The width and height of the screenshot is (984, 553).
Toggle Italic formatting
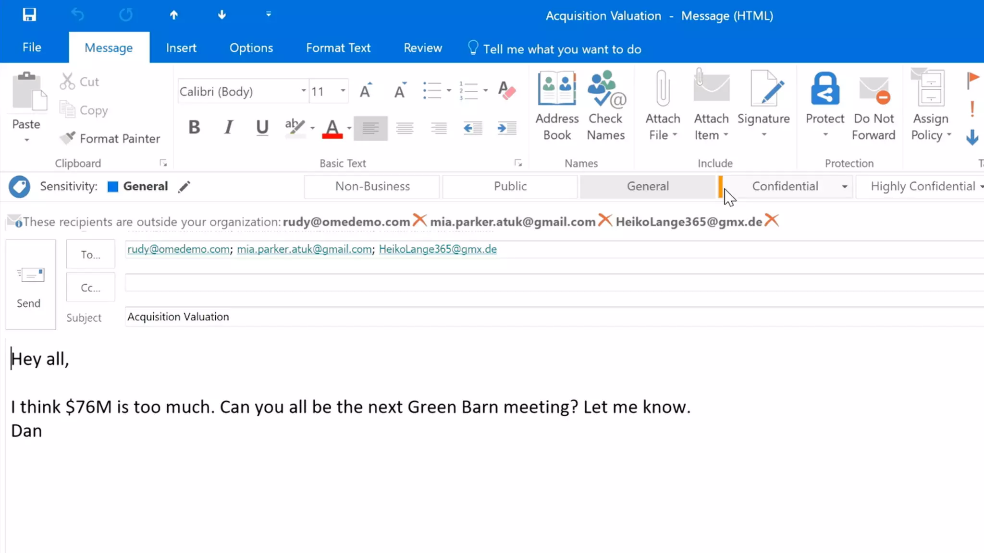pyautogui.click(x=229, y=128)
